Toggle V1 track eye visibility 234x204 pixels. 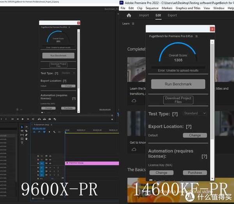(x=50, y=164)
